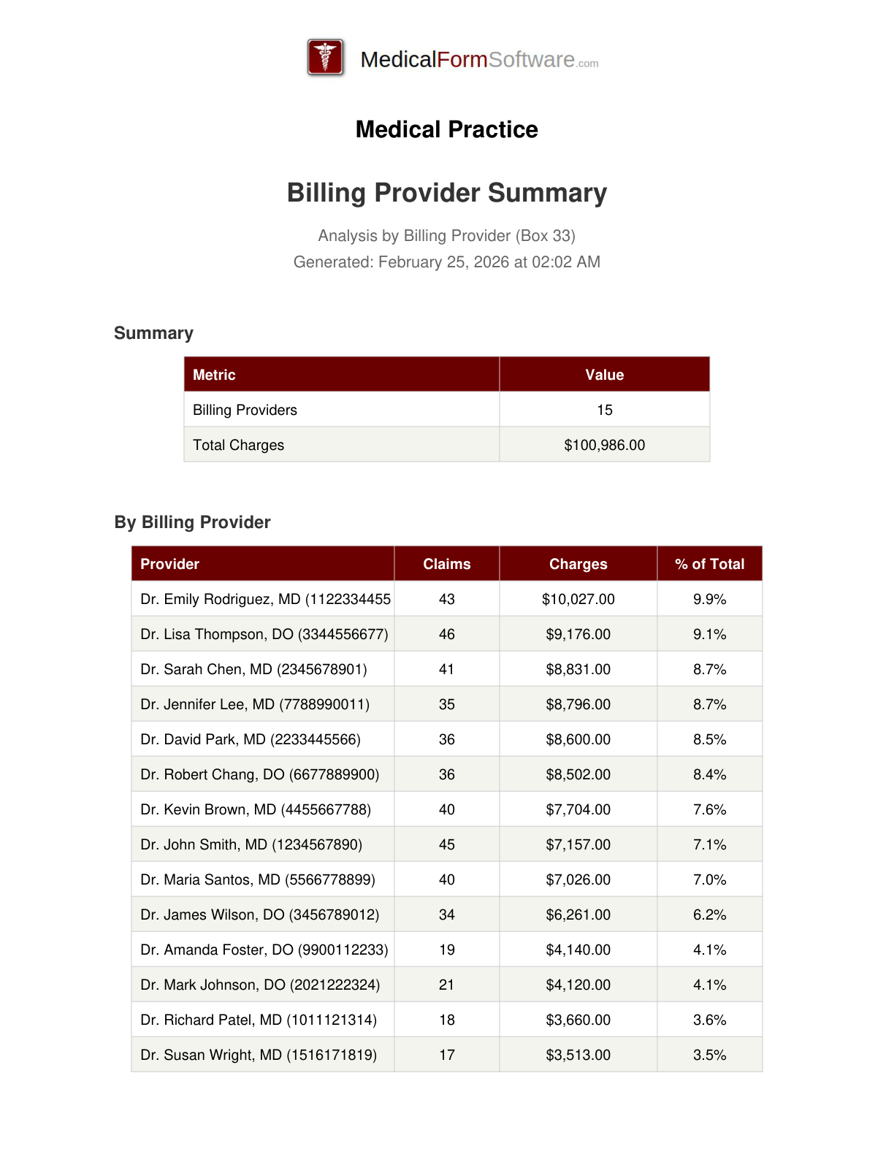Click Dr. Sarah Chen's charges $8,831.00
The width and height of the screenshot is (894, 1157).
(578, 669)
